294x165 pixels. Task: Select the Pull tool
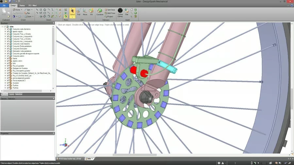(x=78, y=12)
